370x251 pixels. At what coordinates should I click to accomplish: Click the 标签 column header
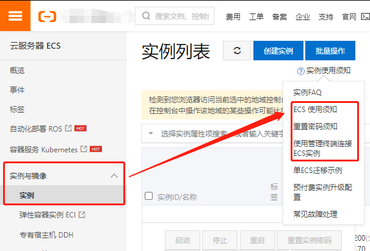(274, 192)
